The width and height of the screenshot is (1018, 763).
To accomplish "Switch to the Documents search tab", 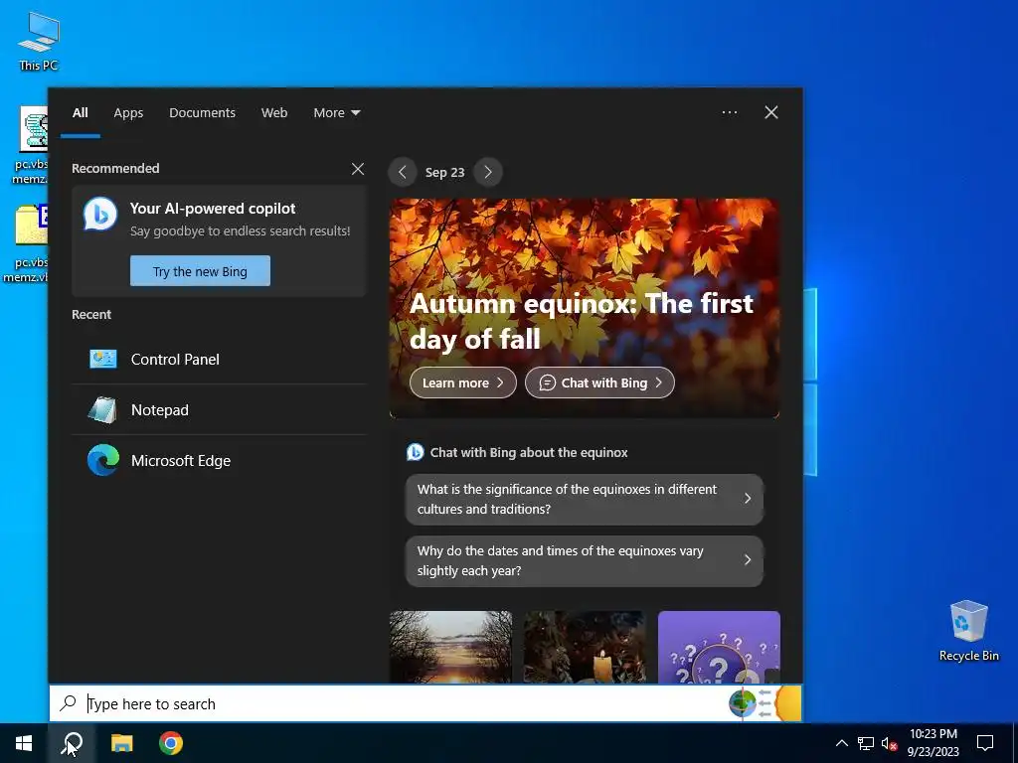I will coord(202,113).
